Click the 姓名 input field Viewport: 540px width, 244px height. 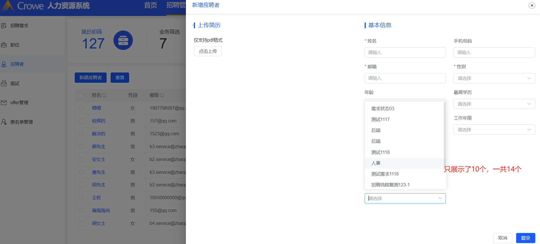coord(405,53)
